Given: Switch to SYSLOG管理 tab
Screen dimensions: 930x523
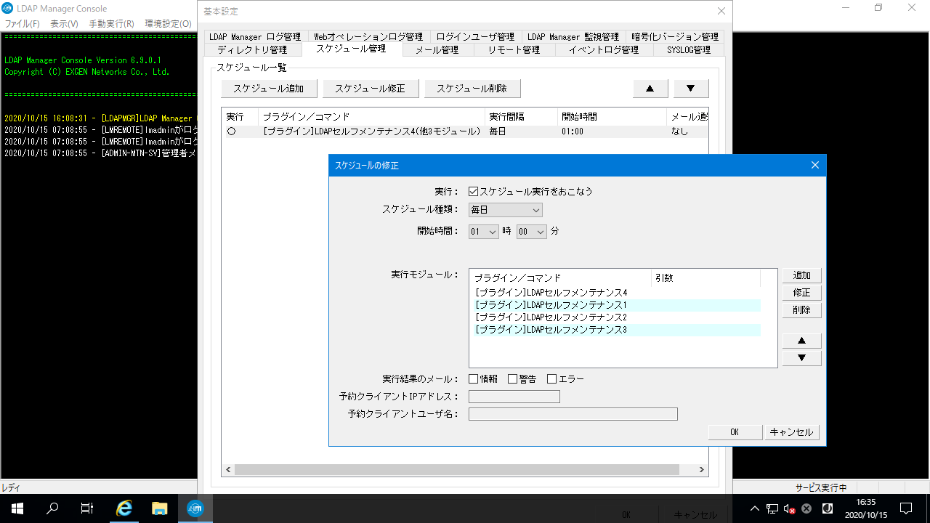Looking at the screenshot, I should [x=688, y=49].
